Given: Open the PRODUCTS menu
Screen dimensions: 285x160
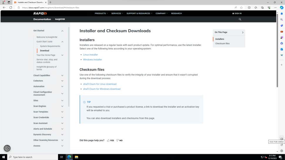Looking at the screenshot, I should [101, 13].
